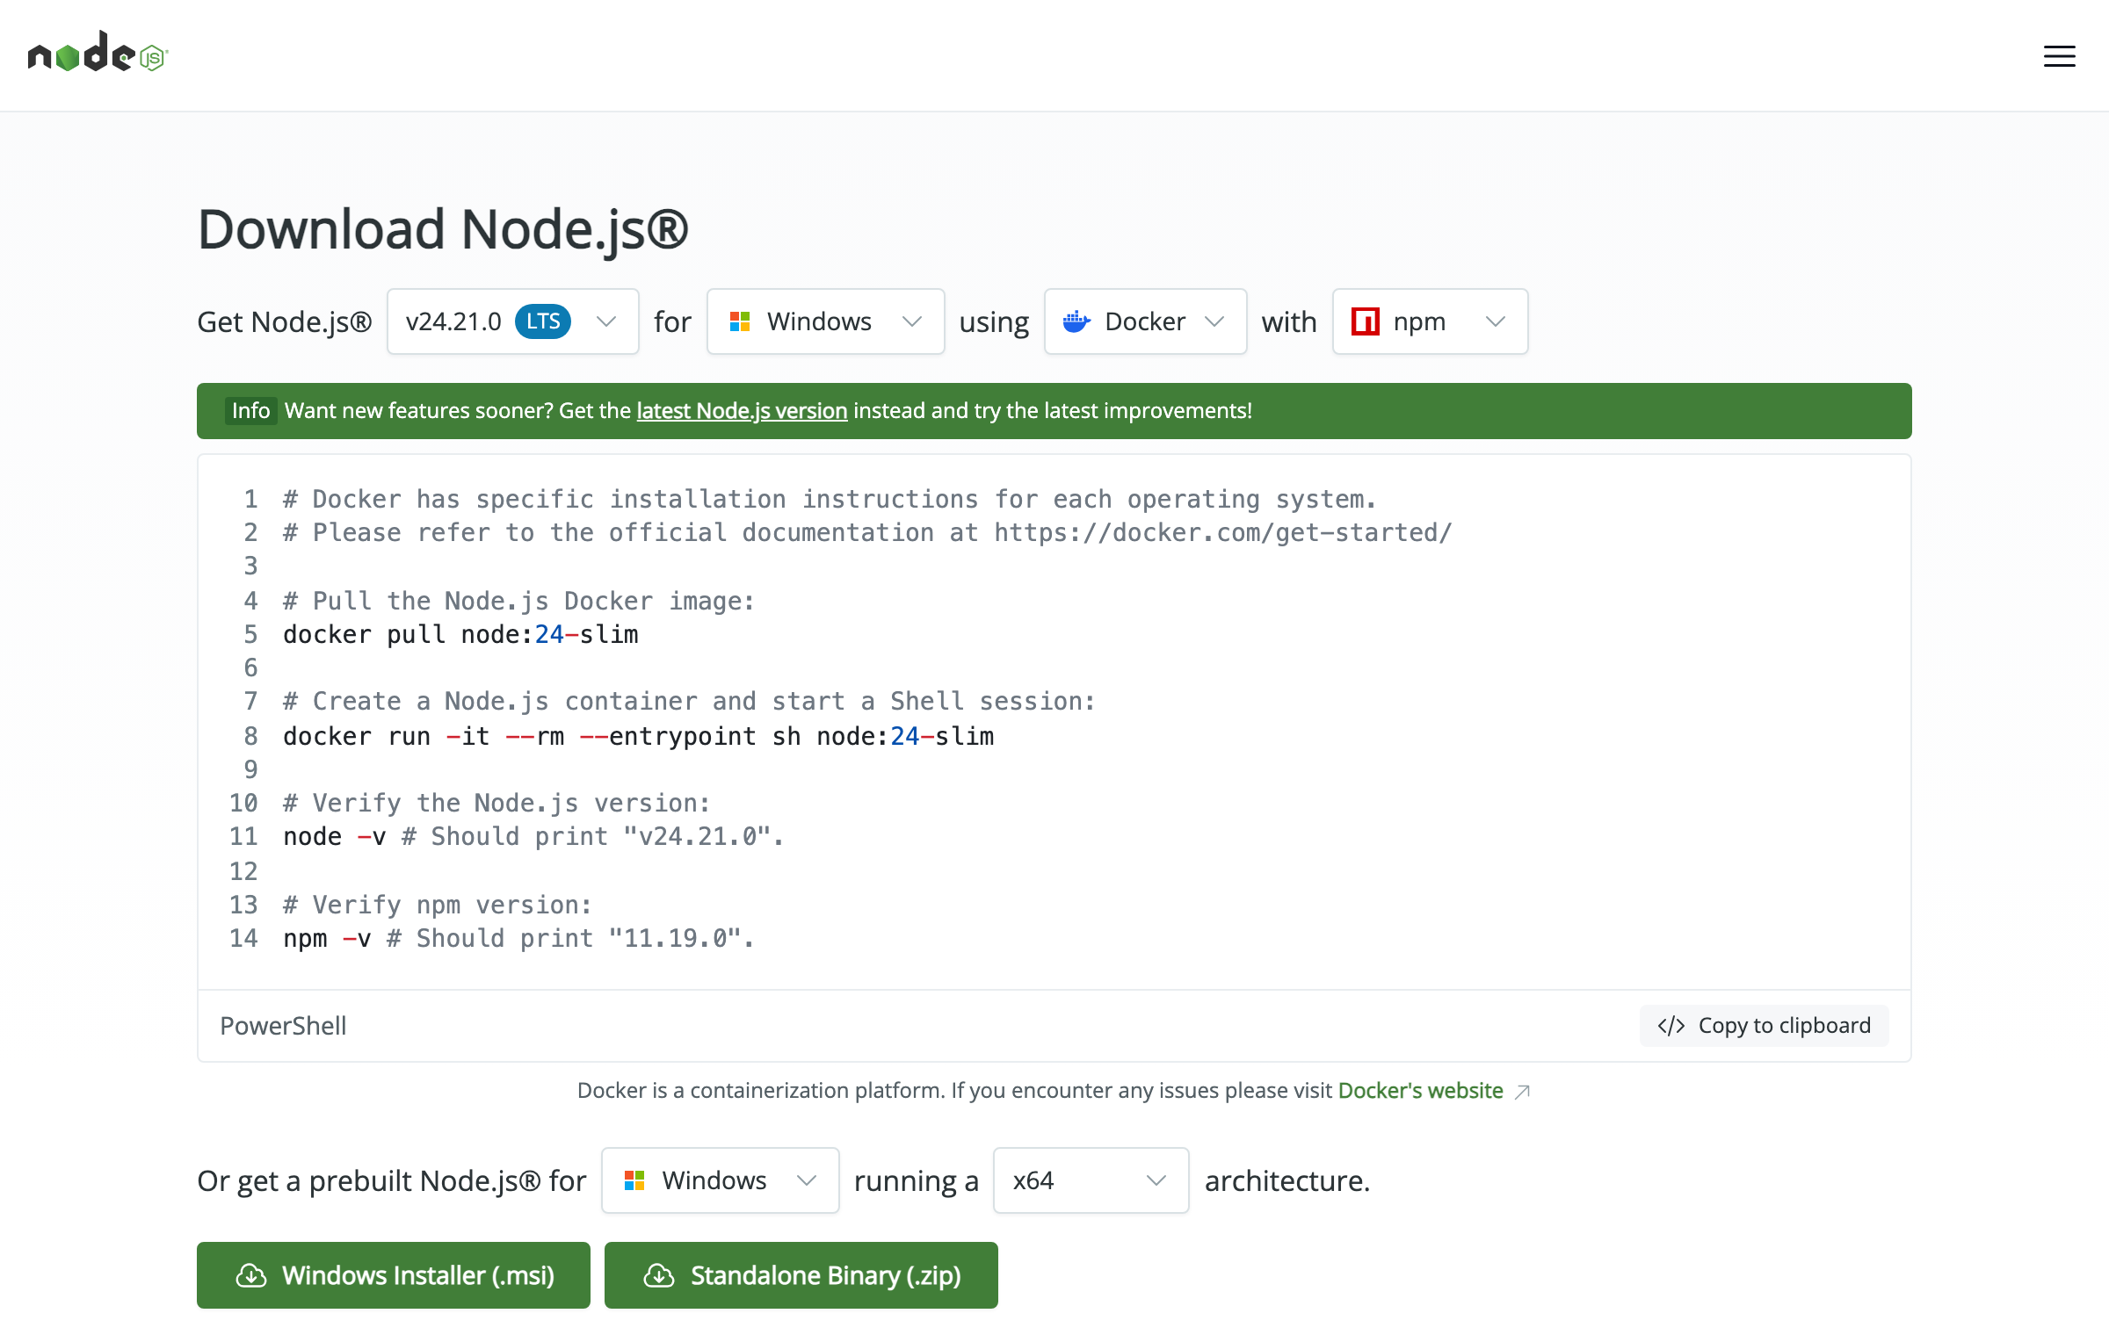This screenshot has height=1335, width=2109.
Task: Open the npm package manager dropdown
Action: pyautogui.click(x=1430, y=321)
